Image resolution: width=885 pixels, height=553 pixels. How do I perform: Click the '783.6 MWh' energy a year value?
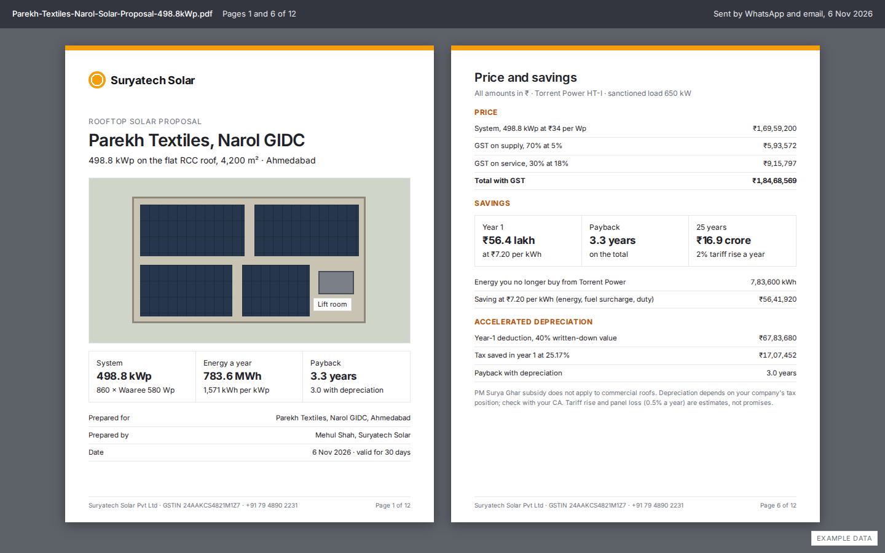tap(232, 376)
